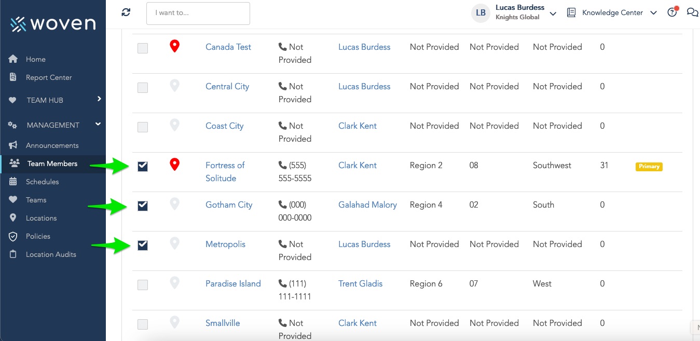
Task: Check the Canada Test checkbox
Action: [x=143, y=48]
